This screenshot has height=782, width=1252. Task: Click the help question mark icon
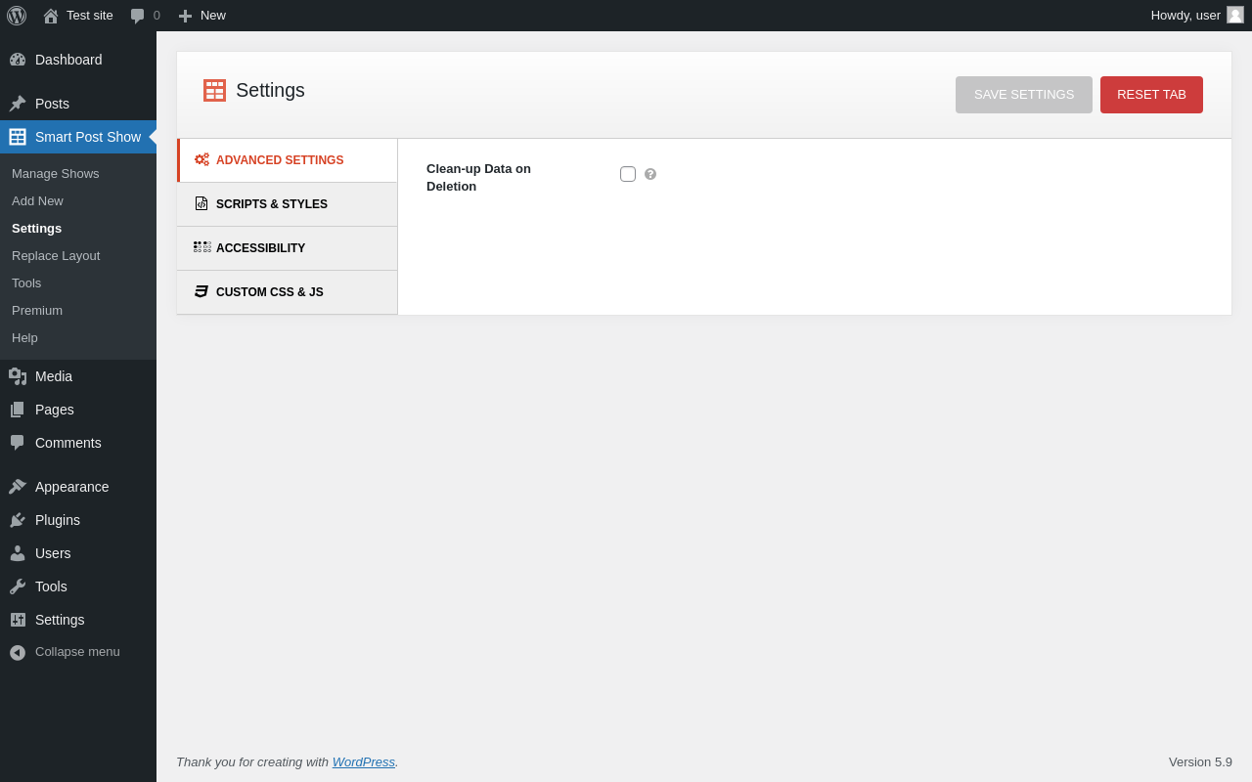650,174
